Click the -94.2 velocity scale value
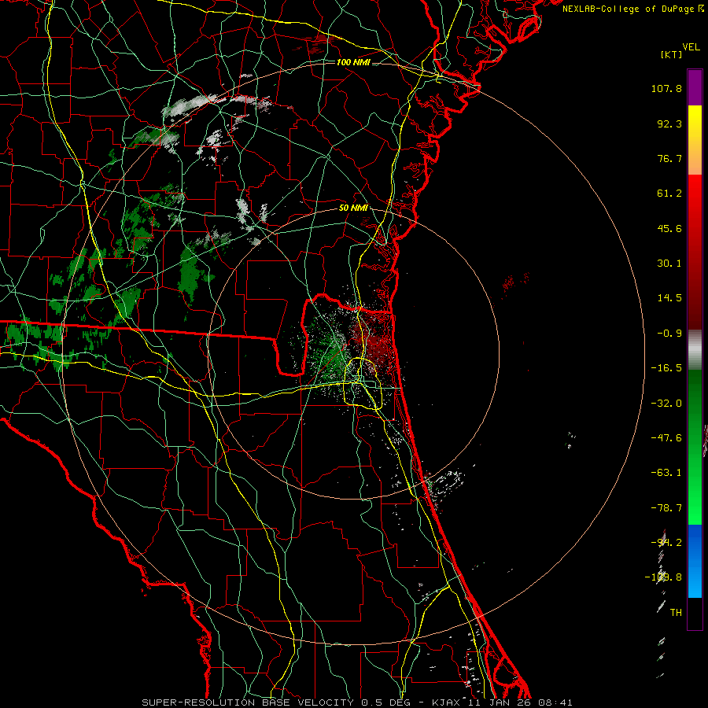 666,543
